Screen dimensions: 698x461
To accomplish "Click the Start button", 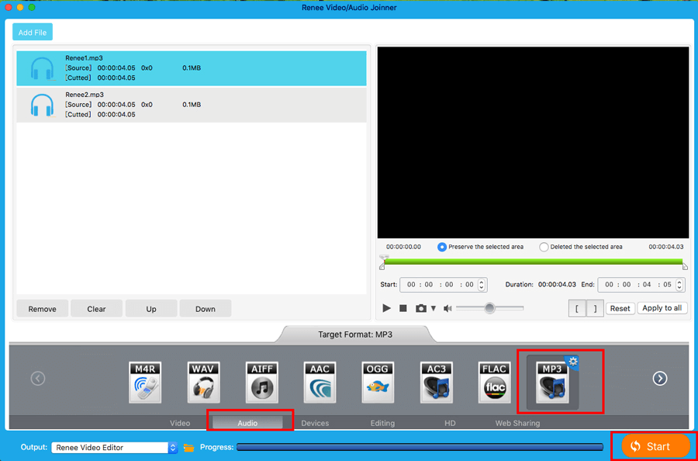I will click(x=655, y=446).
